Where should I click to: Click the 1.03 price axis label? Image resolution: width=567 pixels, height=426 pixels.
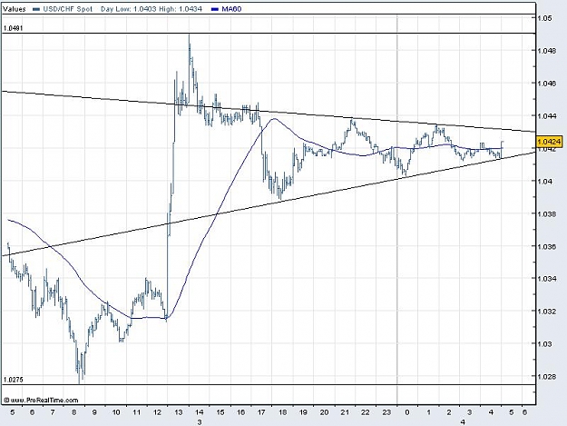pyautogui.click(x=544, y=344)
